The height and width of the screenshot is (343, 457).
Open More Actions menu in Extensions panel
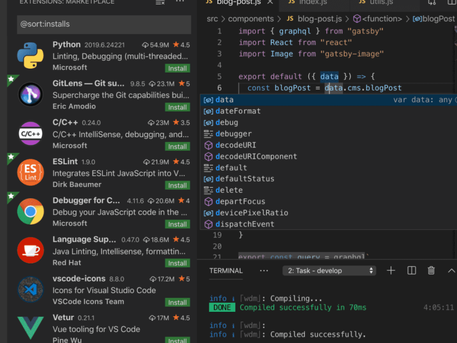(x=180, y=2)
